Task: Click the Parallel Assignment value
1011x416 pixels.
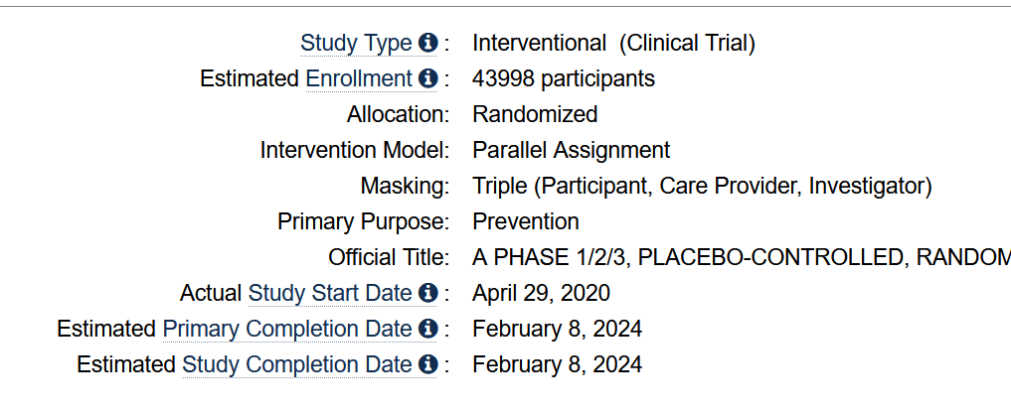Action: click(572, 151)
